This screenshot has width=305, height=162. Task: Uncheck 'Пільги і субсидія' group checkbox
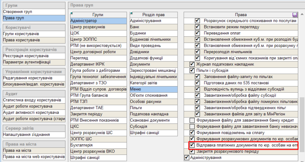click(192, 70)
